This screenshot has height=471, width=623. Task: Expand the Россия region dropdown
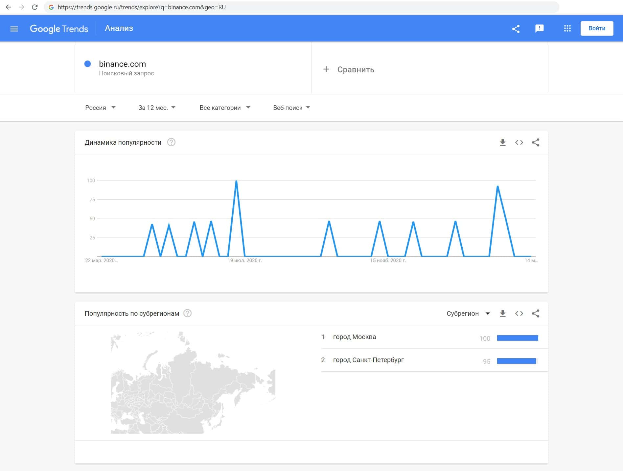coord(100,108)
